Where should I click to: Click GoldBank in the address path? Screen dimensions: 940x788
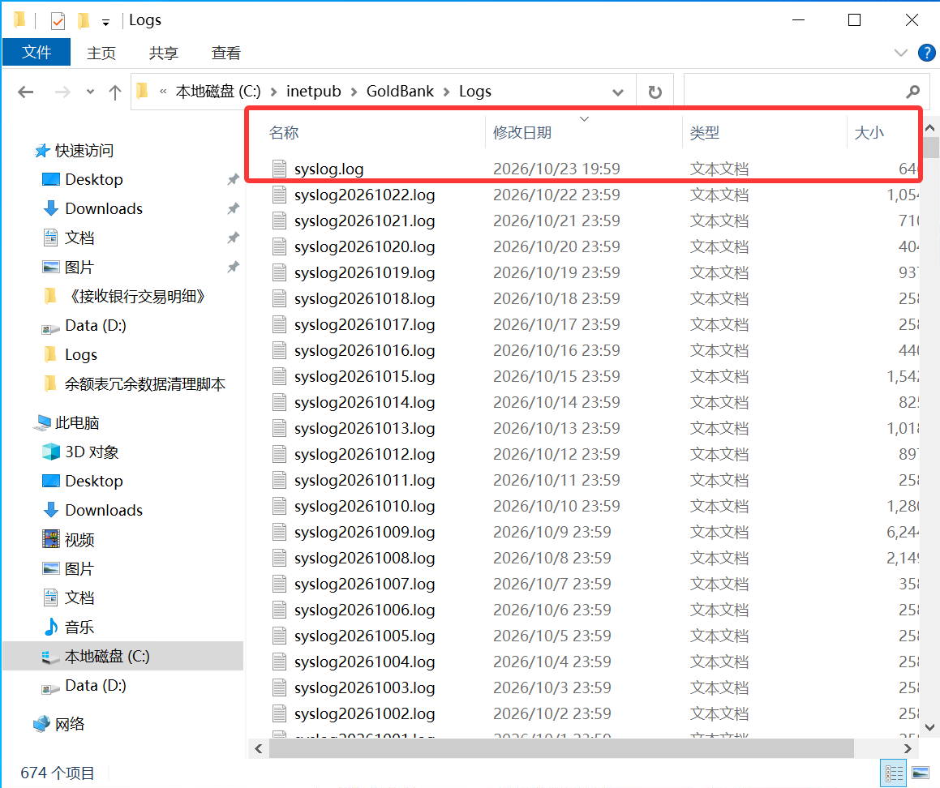tap(400, 91)
